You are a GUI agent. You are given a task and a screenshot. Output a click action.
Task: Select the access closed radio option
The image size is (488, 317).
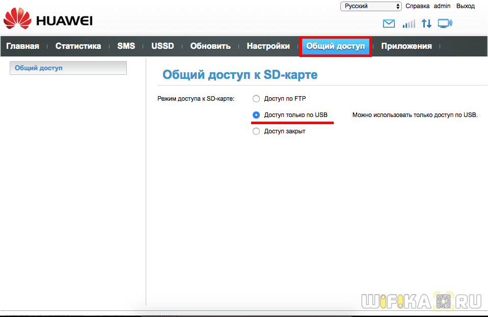coord(256,131)
